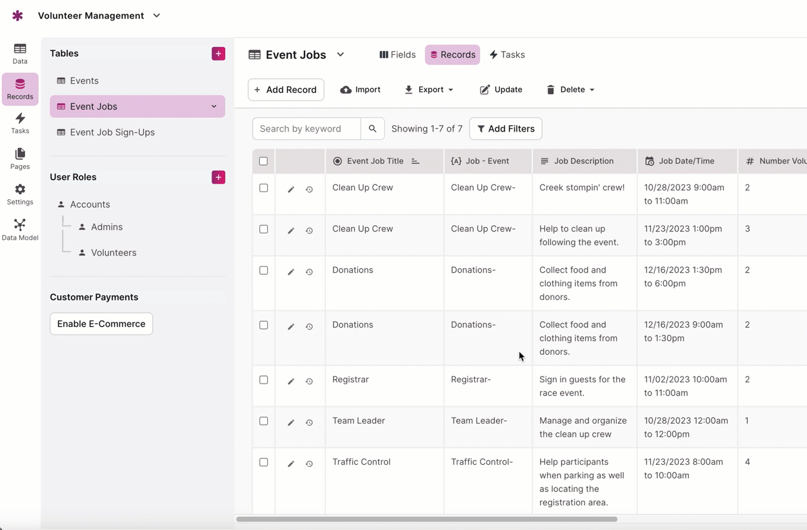Click the search magnifier icon
Screen dimensions: 807x530
point(372,129)
